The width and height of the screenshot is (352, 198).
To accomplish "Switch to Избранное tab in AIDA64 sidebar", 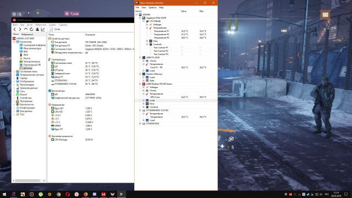I will click(x=27, y=34).
